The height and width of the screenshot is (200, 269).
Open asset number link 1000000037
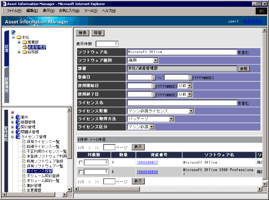147,163
